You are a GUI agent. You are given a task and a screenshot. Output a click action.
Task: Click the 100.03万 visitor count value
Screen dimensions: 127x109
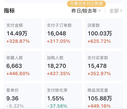100,33
